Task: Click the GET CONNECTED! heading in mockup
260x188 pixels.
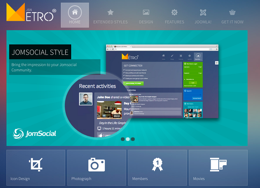Action: [133, 66]
